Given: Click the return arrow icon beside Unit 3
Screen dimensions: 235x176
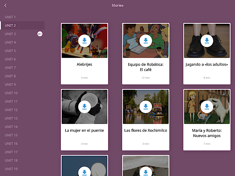Looking at the screenshot, I should click(40, 34).
